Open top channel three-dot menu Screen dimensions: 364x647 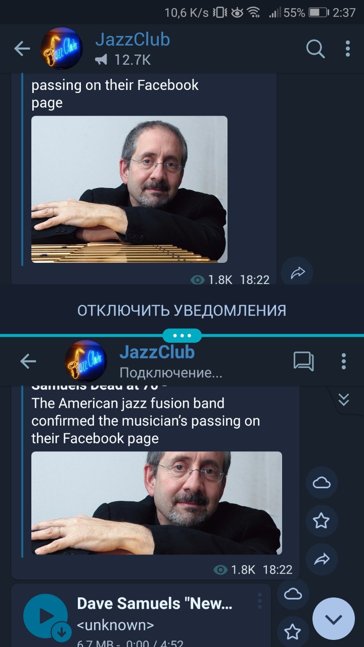click(x=347, y=49)
